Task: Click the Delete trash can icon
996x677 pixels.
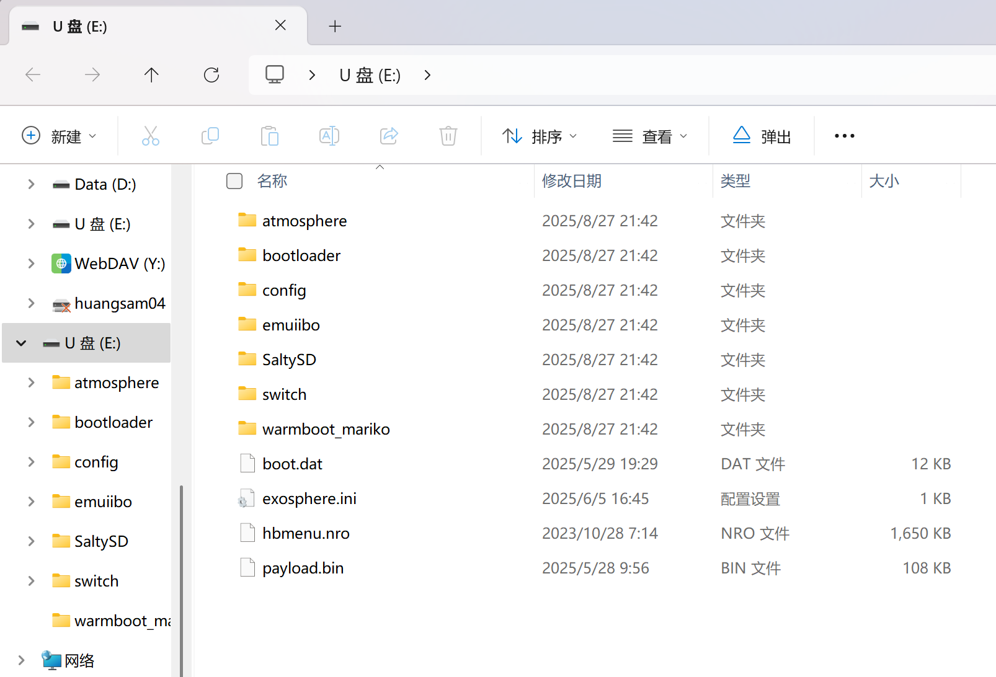Action: click(448, 136)
